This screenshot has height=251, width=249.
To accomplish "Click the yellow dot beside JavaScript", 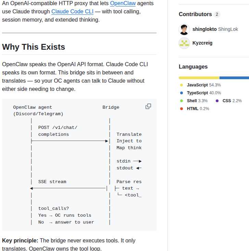I will [182, 85].
